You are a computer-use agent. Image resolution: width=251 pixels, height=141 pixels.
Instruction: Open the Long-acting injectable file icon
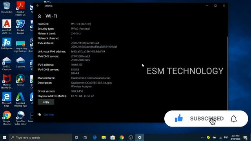pos(20,47)
